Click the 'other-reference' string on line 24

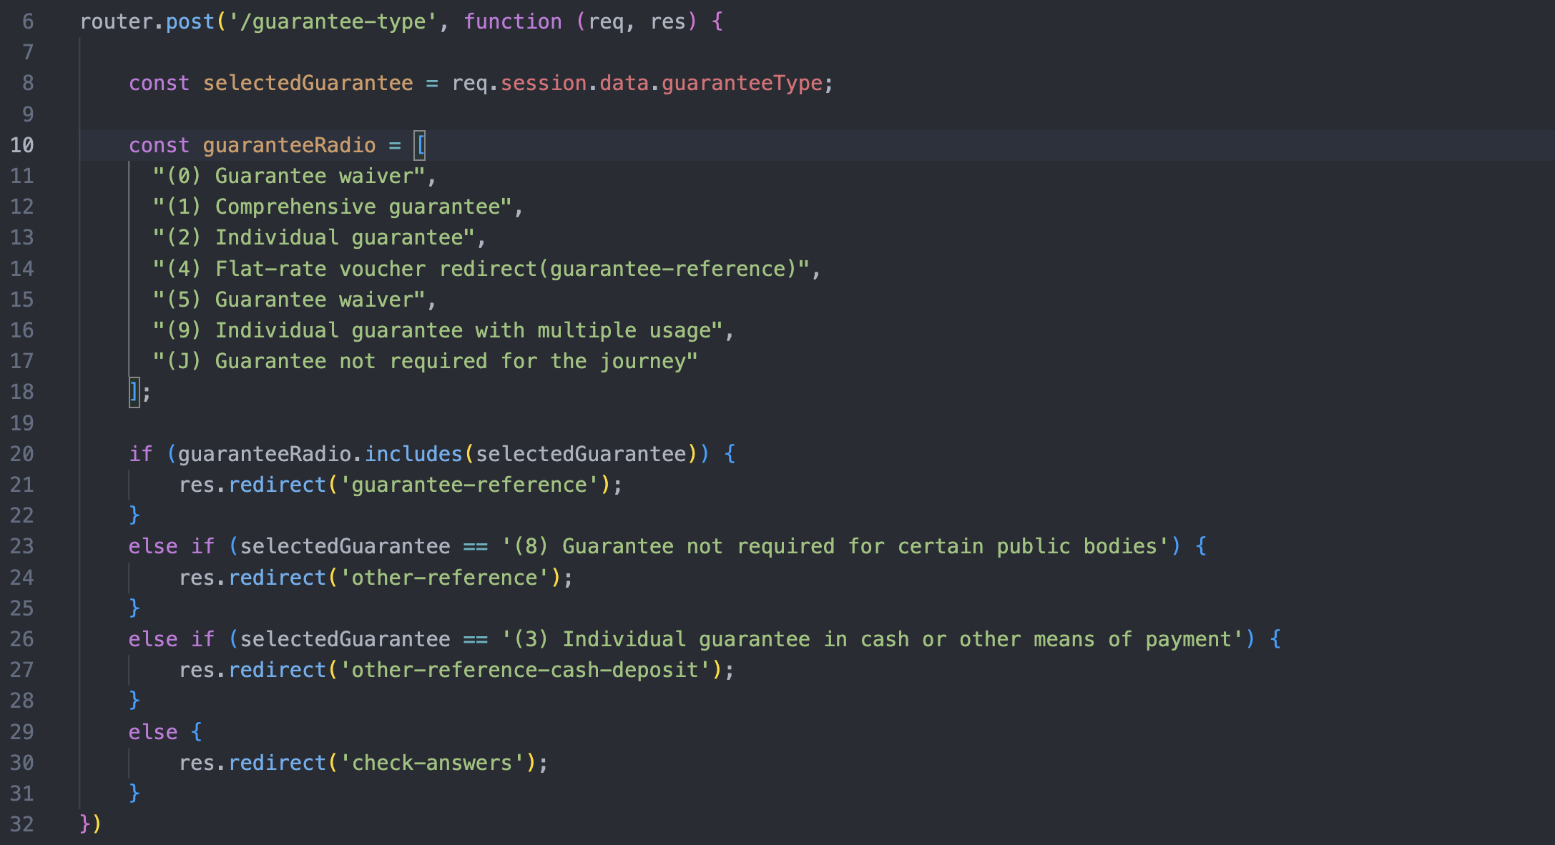tap(448, 577)
